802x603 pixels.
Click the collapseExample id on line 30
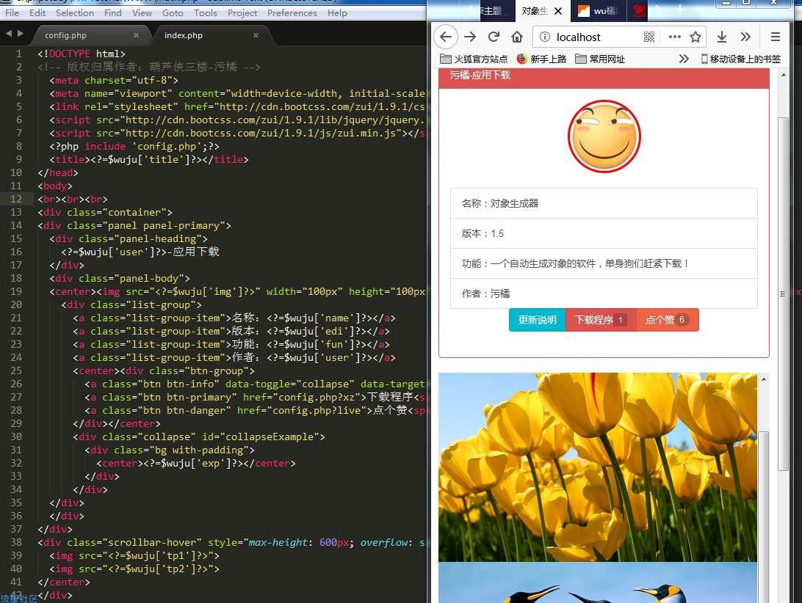(272, 437)
